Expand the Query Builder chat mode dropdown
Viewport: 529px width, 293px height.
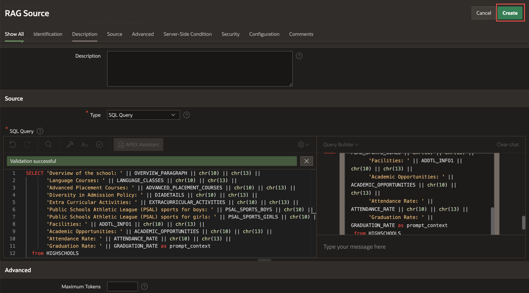point(341,145)
